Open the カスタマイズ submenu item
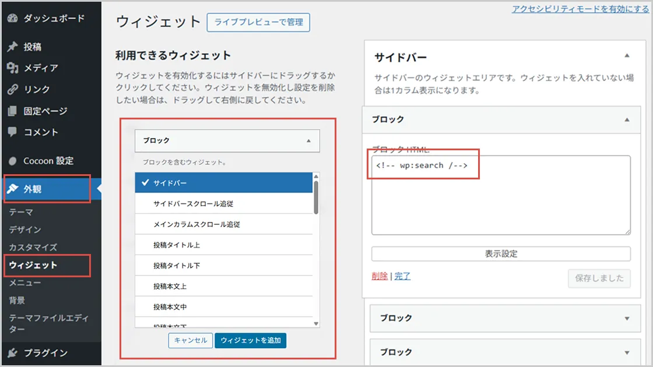The height and width of the screenshot is (367, 653). [x=33, y=248]
